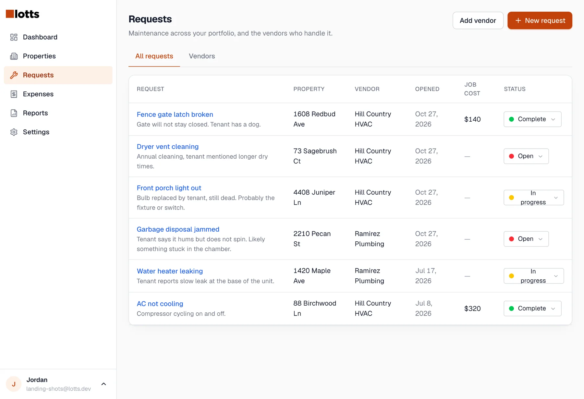Go to Dashboard in the sidebar

click(x=58, y=37)
